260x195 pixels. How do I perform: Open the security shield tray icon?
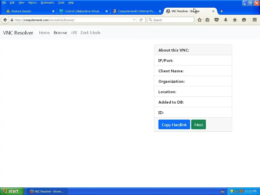click(232, 191)
